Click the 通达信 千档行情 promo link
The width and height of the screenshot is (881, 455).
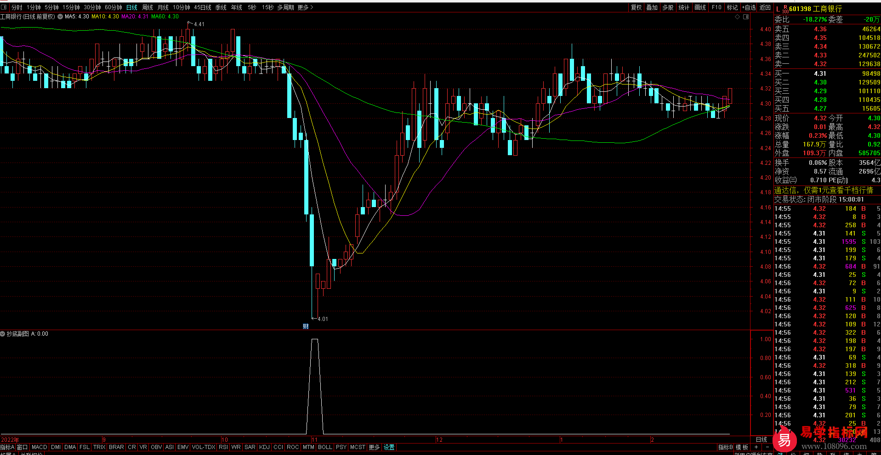(824, 190)
